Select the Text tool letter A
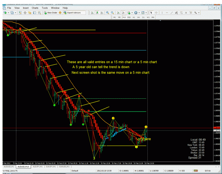The image size is (222, 174). click(x=186, y=13)
